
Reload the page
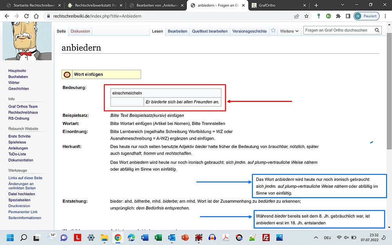point(26,16)
